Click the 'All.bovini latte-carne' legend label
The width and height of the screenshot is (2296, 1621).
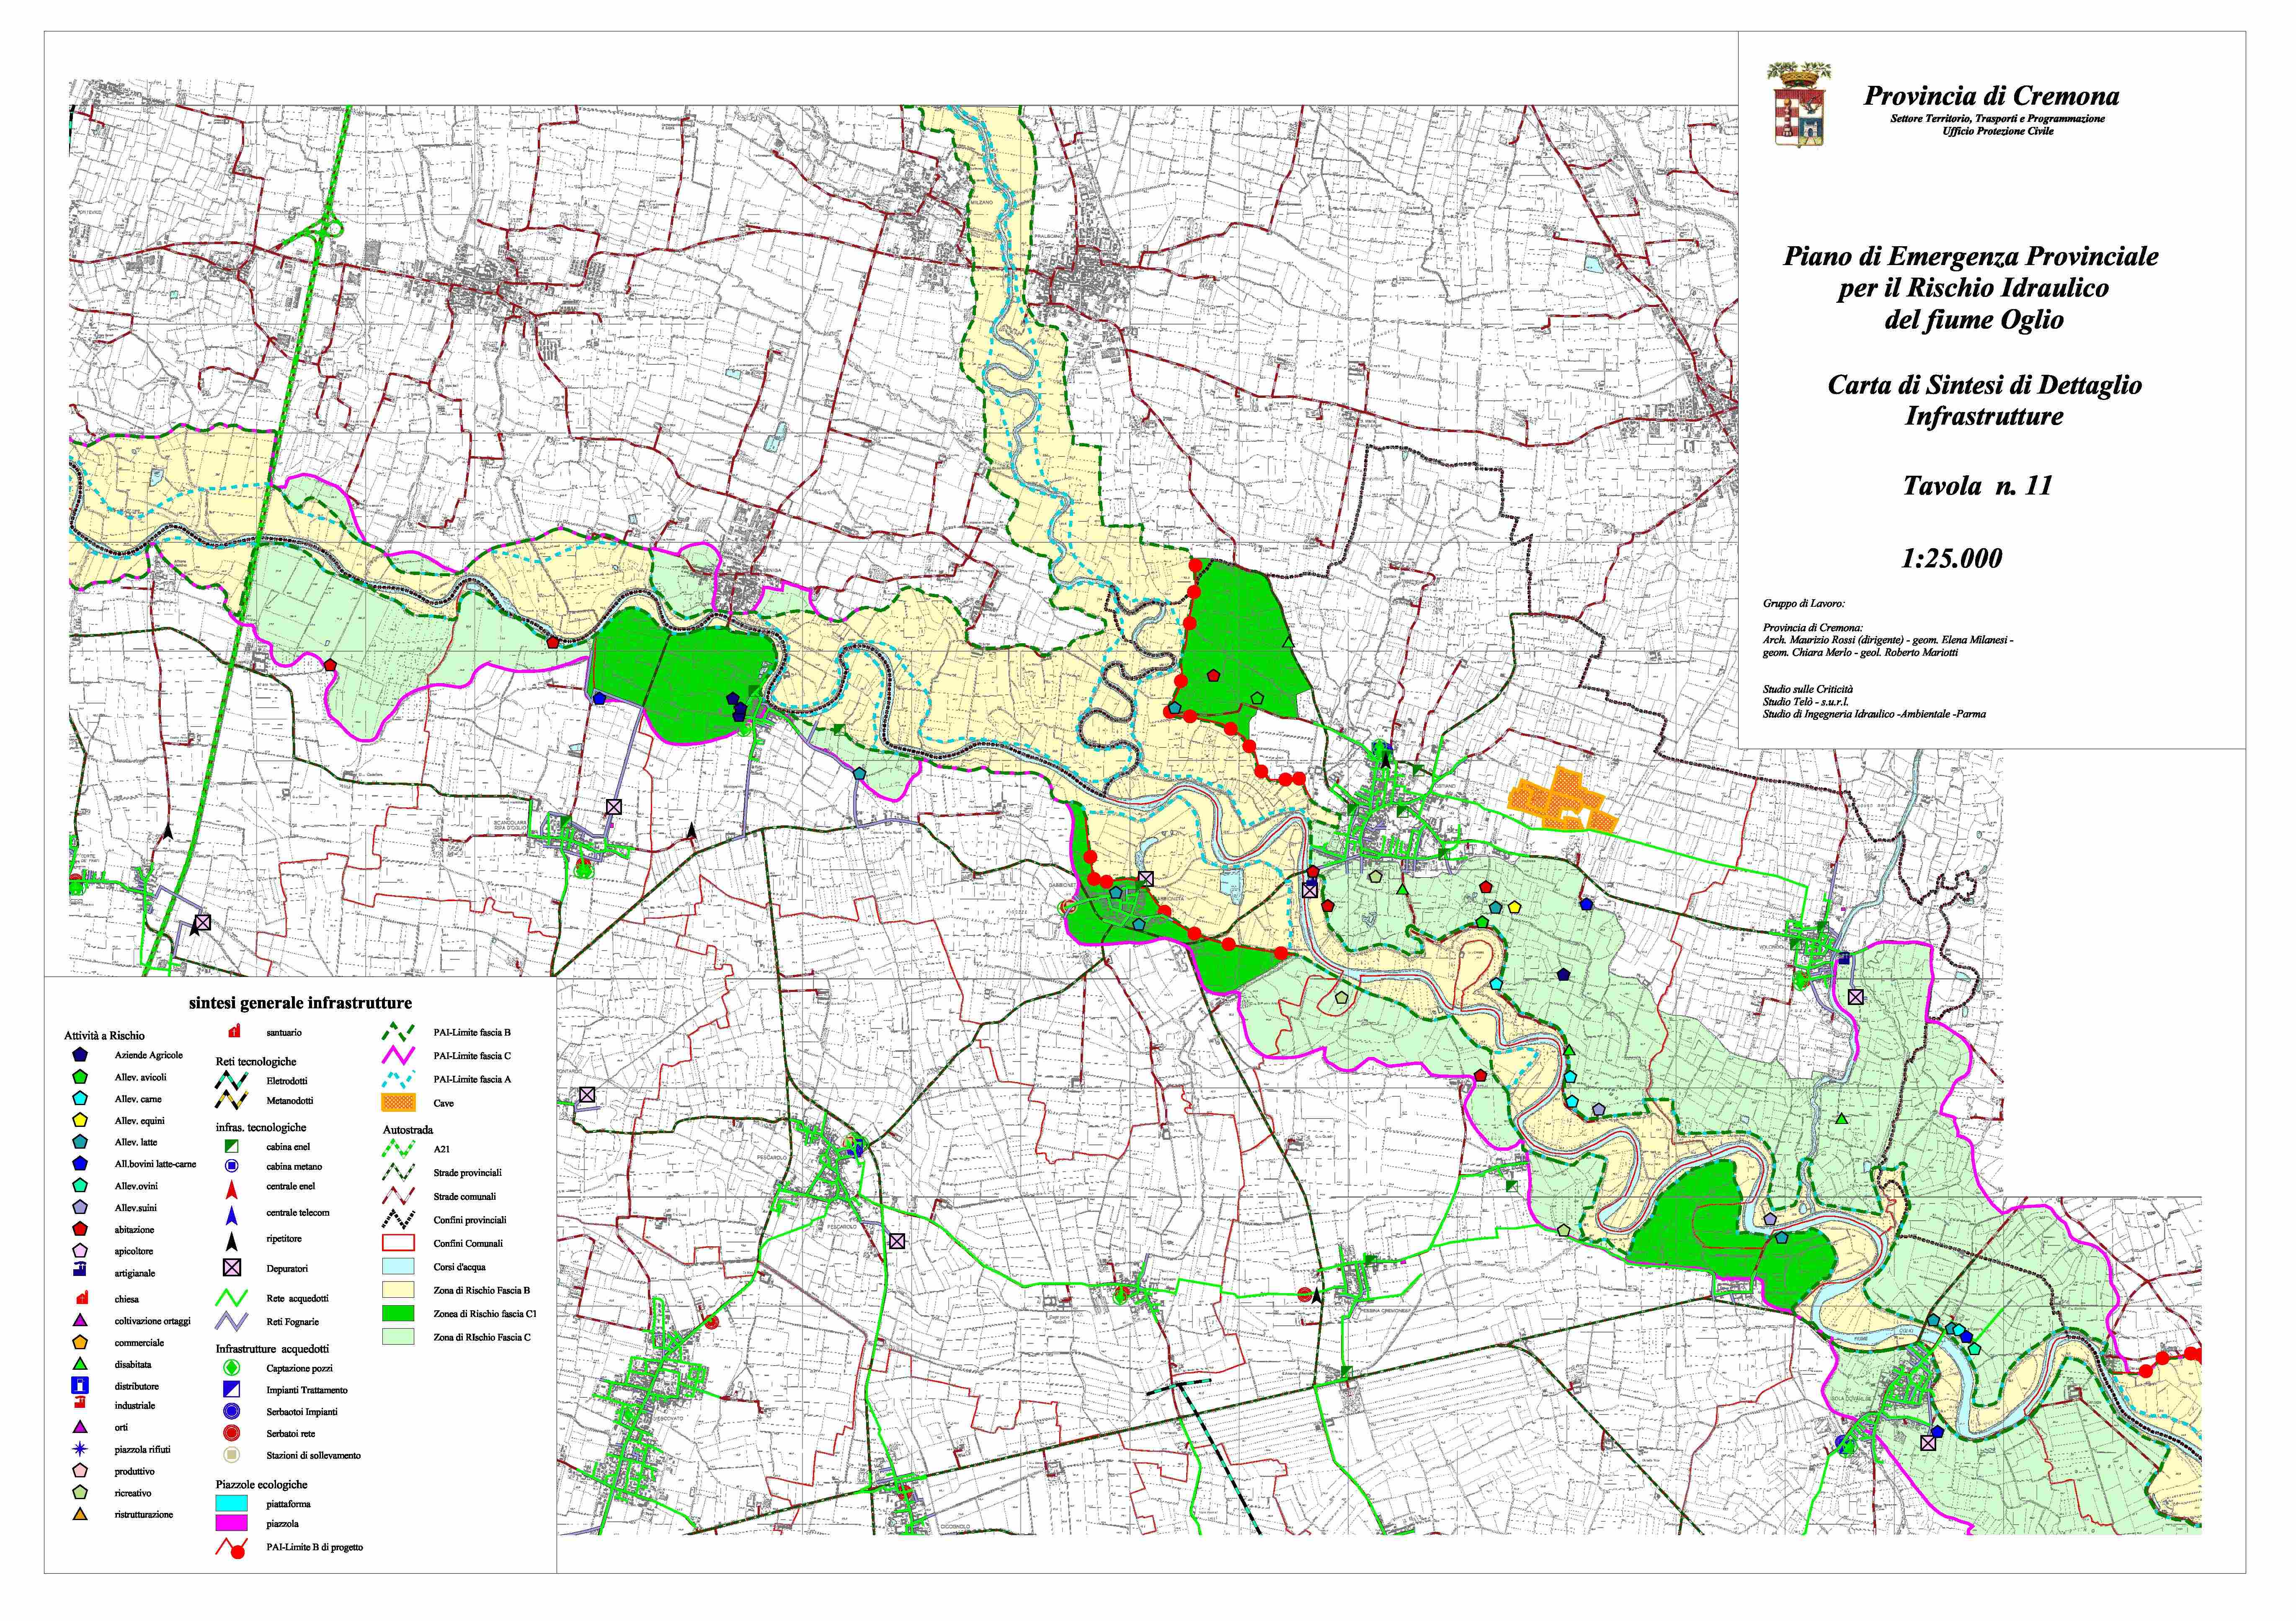coord(155,1164)
